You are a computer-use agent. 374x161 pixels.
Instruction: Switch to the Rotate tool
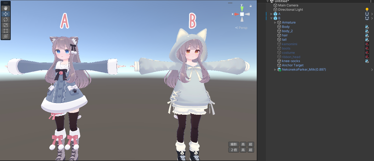[x=6, y=20]
